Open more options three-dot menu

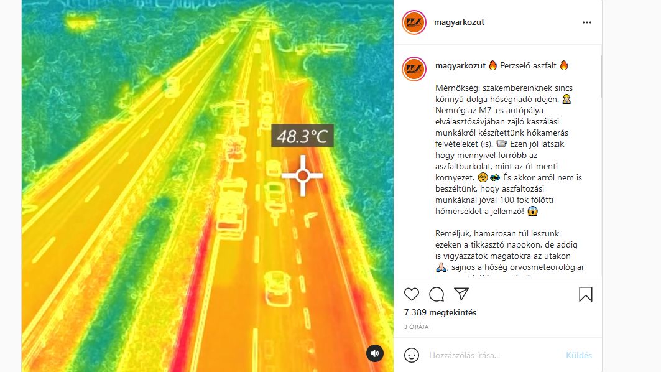[587, 22]
